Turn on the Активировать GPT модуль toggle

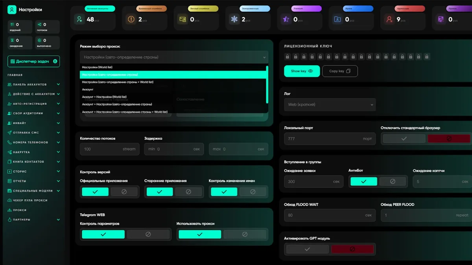coord(307,249)
